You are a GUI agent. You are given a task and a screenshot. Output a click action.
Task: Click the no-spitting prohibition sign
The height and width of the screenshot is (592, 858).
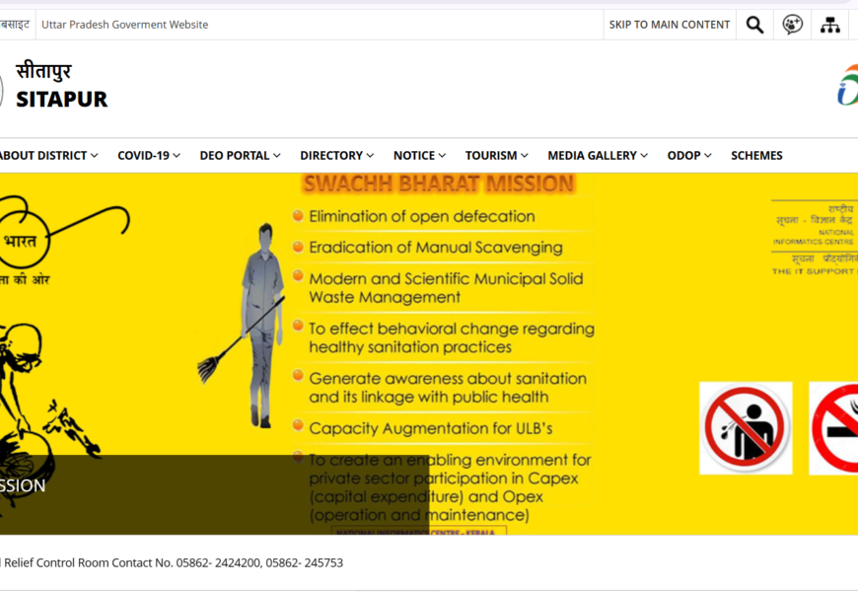(746, 428)
